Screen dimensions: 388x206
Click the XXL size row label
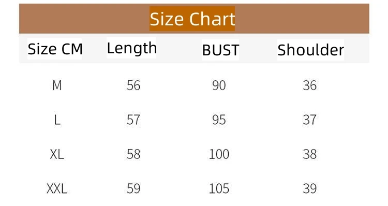tap(57, 189)
